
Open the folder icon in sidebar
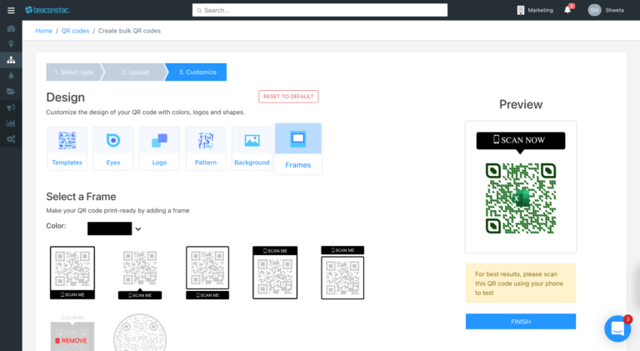point(11,92)
